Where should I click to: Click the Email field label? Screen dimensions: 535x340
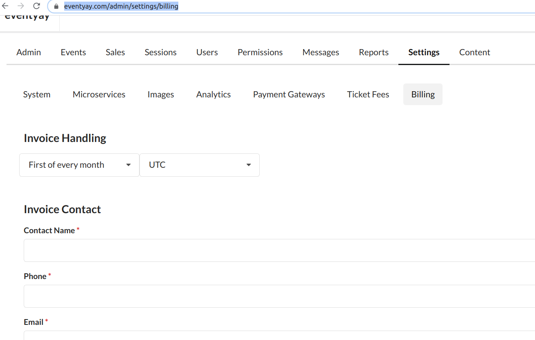(34, 322)
